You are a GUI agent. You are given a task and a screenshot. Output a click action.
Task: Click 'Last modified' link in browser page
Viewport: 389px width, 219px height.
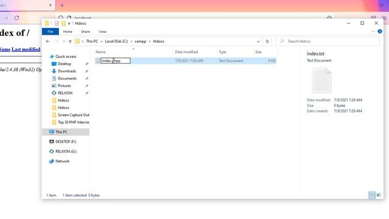pos(26,49)
